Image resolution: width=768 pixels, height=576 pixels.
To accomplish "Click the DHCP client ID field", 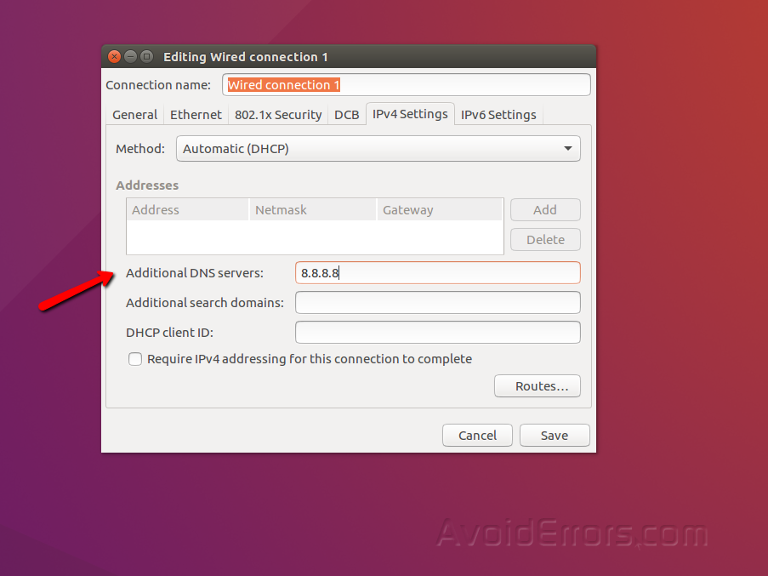I will pos(437,333).
